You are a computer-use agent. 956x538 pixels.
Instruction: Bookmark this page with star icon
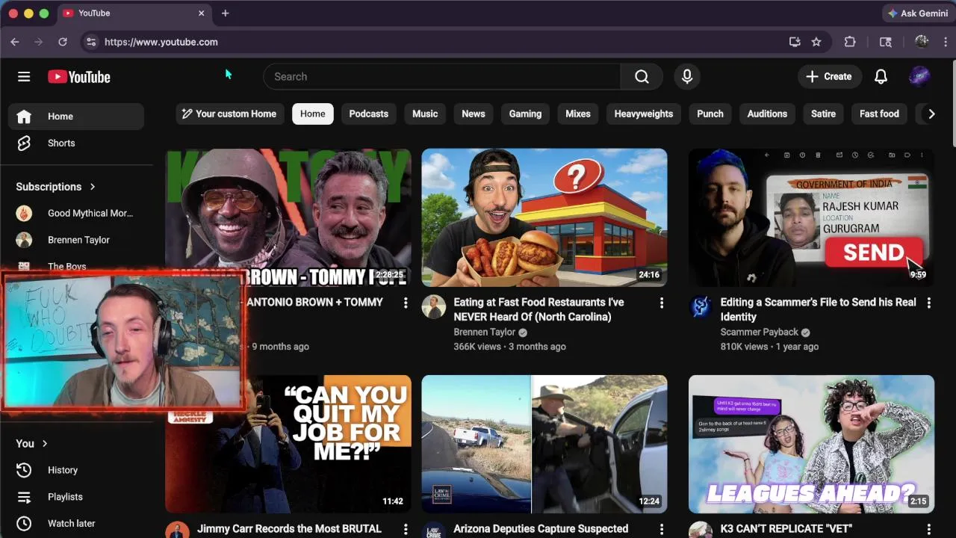tap(816, 42)
